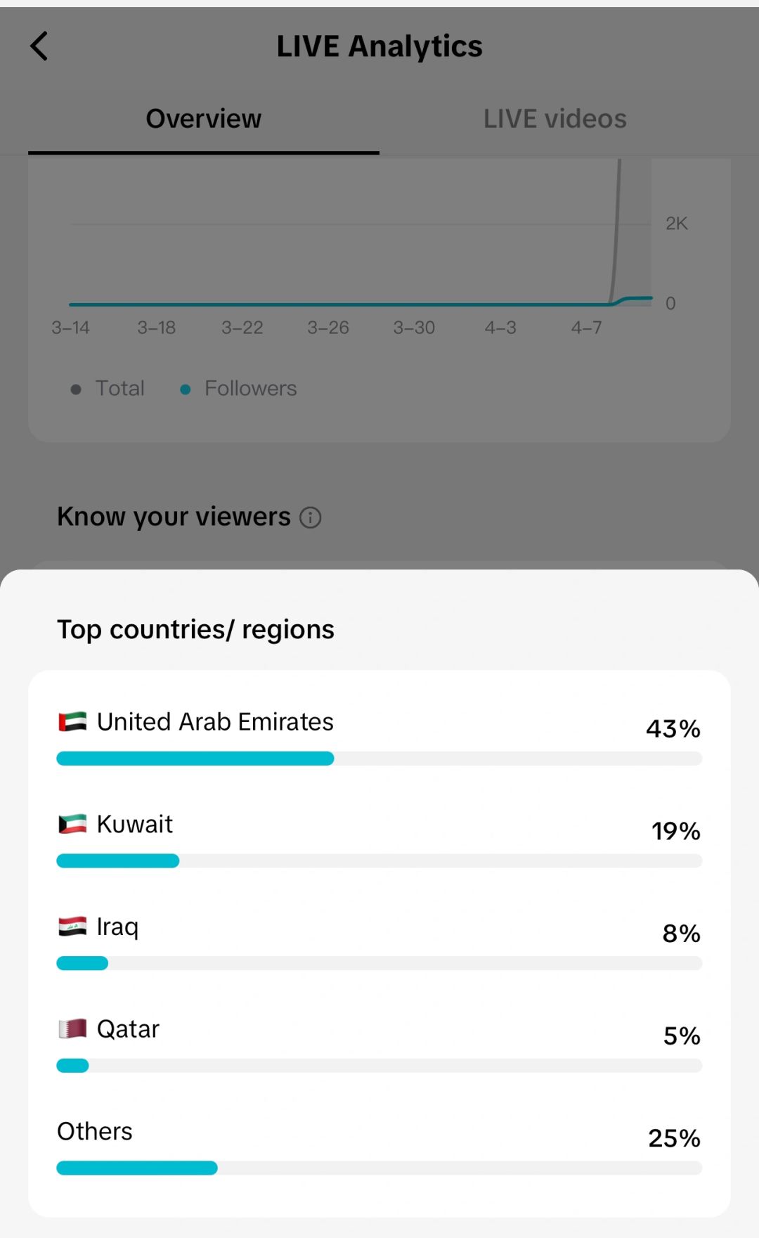The height and width of the screenshot is (1238, 759).
Task: Toggle the Followers legend dot
Action: click(186, 389)
